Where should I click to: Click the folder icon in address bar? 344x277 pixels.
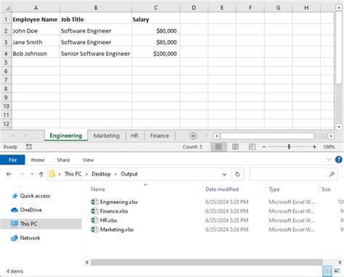[x=52, y=174]
